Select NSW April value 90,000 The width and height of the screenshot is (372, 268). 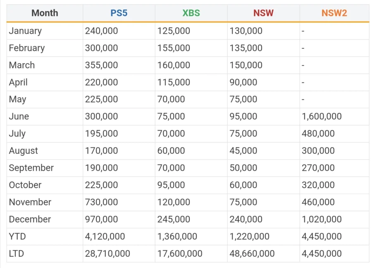pyautogui.click(x=243, y=82)
